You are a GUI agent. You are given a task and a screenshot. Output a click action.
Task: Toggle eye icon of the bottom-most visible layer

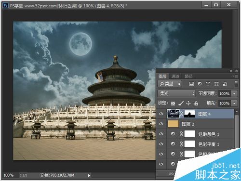(x=161, y=164)
